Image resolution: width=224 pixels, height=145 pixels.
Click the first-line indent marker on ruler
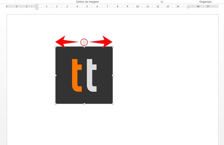37,5
